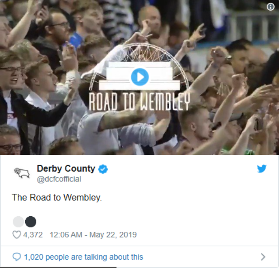Viewport: 279px width, 268px height.
Task: Click the 4,372 likes count
Action: click(33, 234)
